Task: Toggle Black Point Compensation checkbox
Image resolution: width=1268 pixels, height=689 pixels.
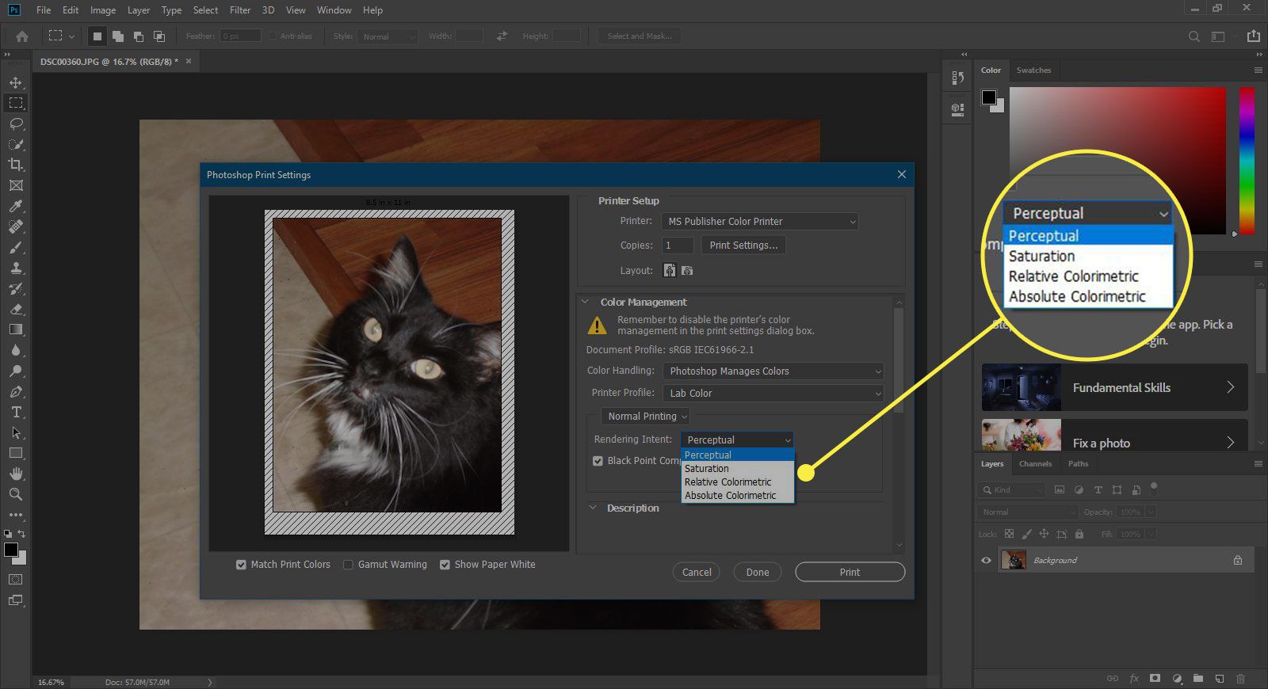Action: pos(598,461)
